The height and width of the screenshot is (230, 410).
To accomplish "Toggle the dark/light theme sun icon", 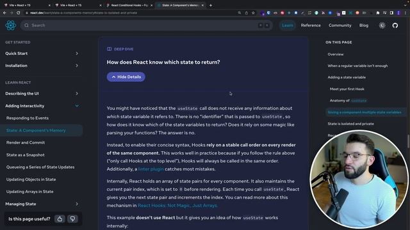I will point(382,26).
